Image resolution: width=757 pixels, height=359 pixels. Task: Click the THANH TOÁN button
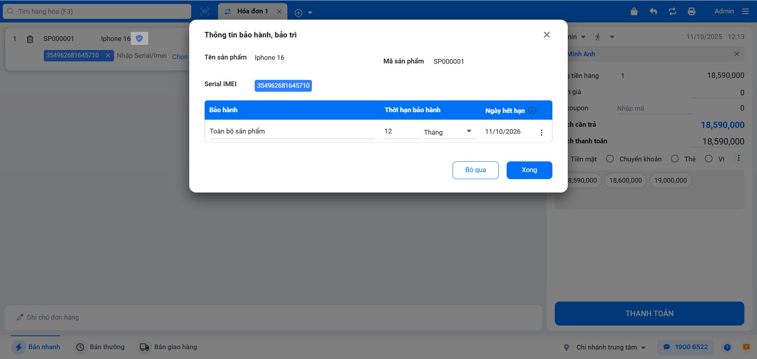(x=649, y=313)
